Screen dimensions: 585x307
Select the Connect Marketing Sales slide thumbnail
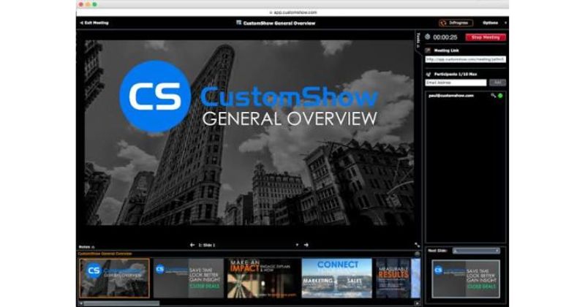(x=337, y=278)
